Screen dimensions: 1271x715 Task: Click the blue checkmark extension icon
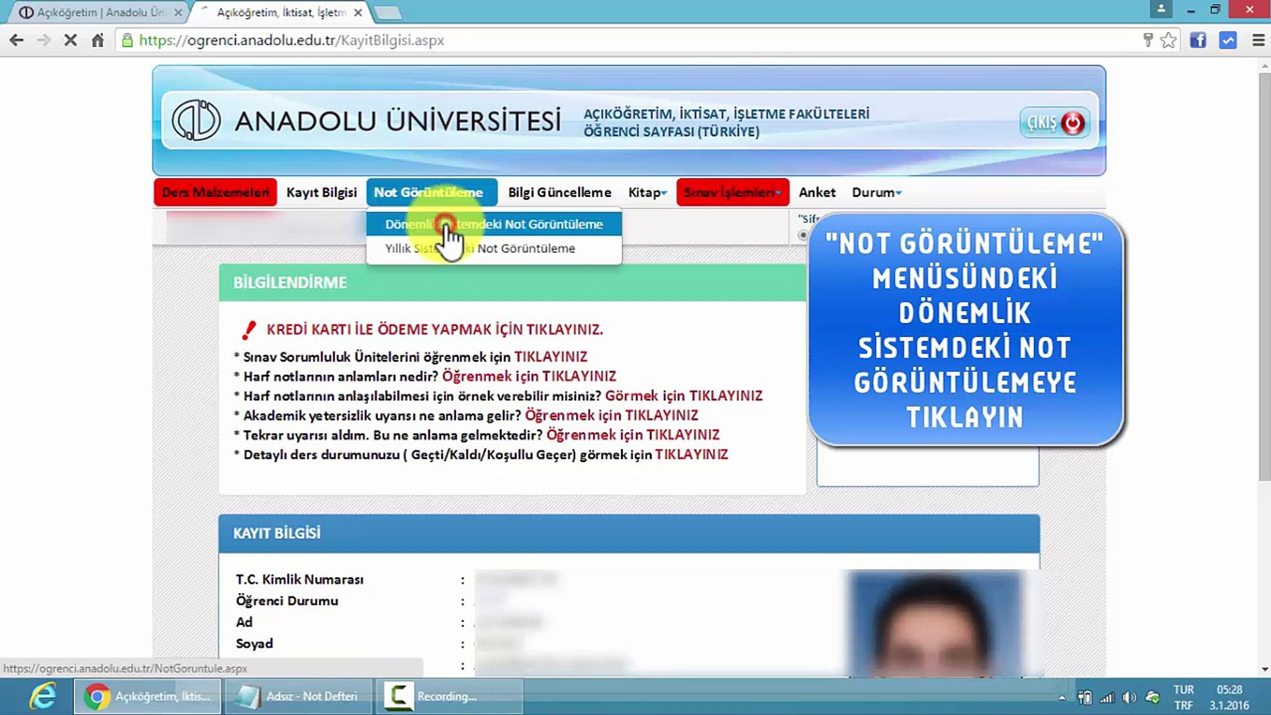1228,40
